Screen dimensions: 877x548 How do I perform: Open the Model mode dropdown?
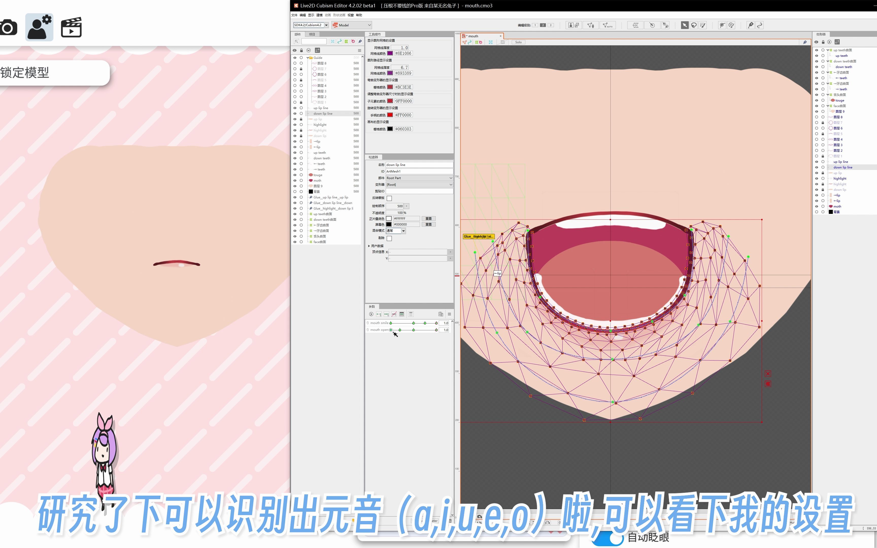(351, 25)
